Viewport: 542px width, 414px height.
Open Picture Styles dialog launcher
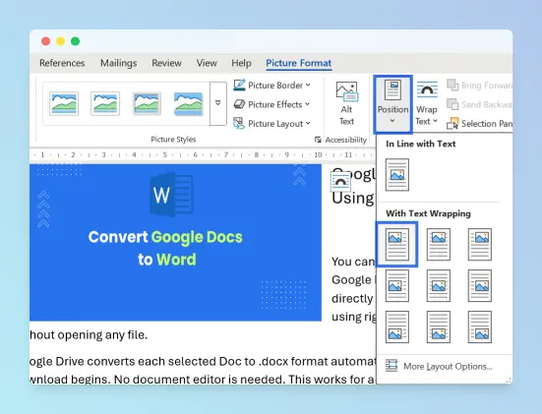tap(318, 140)
